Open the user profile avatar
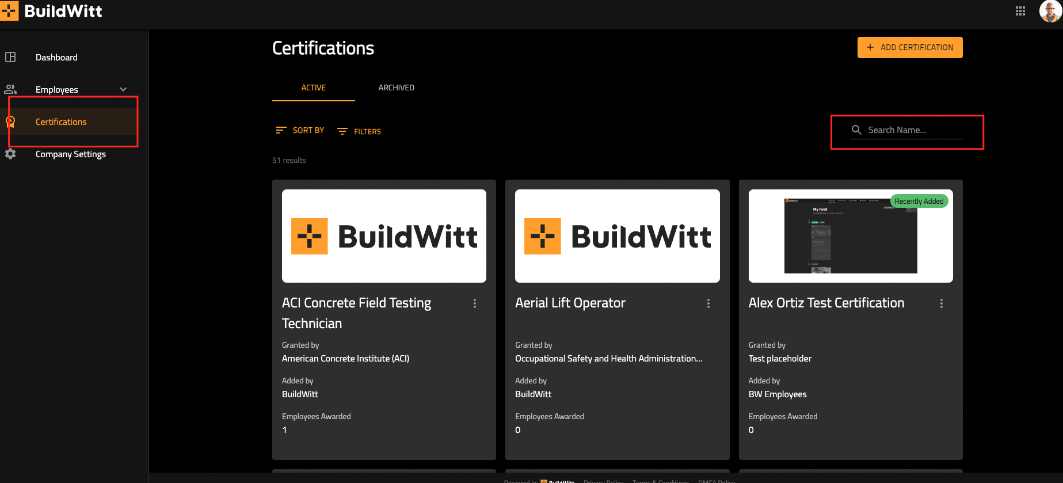This screenshot has width=1063, height=483. (1050, 11)
